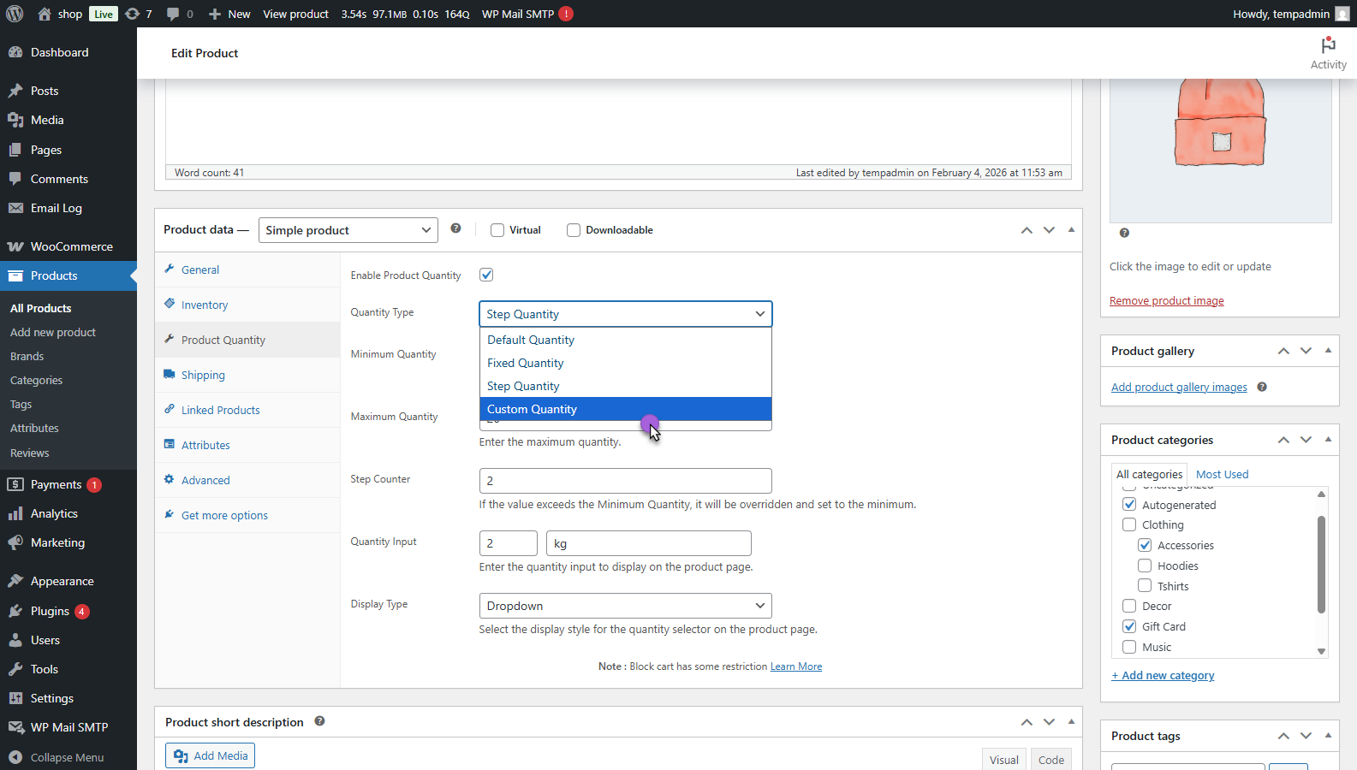Click help icon next to Product short description
The width and height of the screenshot is (1357, 770).
tap(319, 721)
